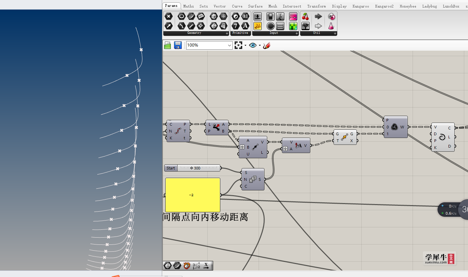Activate the red sketch pen tool

tap(266, 45)
